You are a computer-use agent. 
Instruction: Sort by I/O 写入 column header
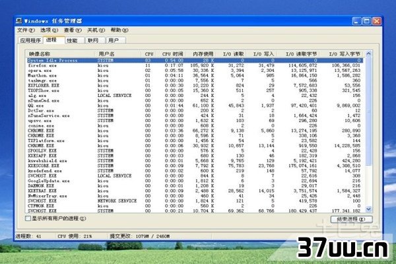[261, 54]
